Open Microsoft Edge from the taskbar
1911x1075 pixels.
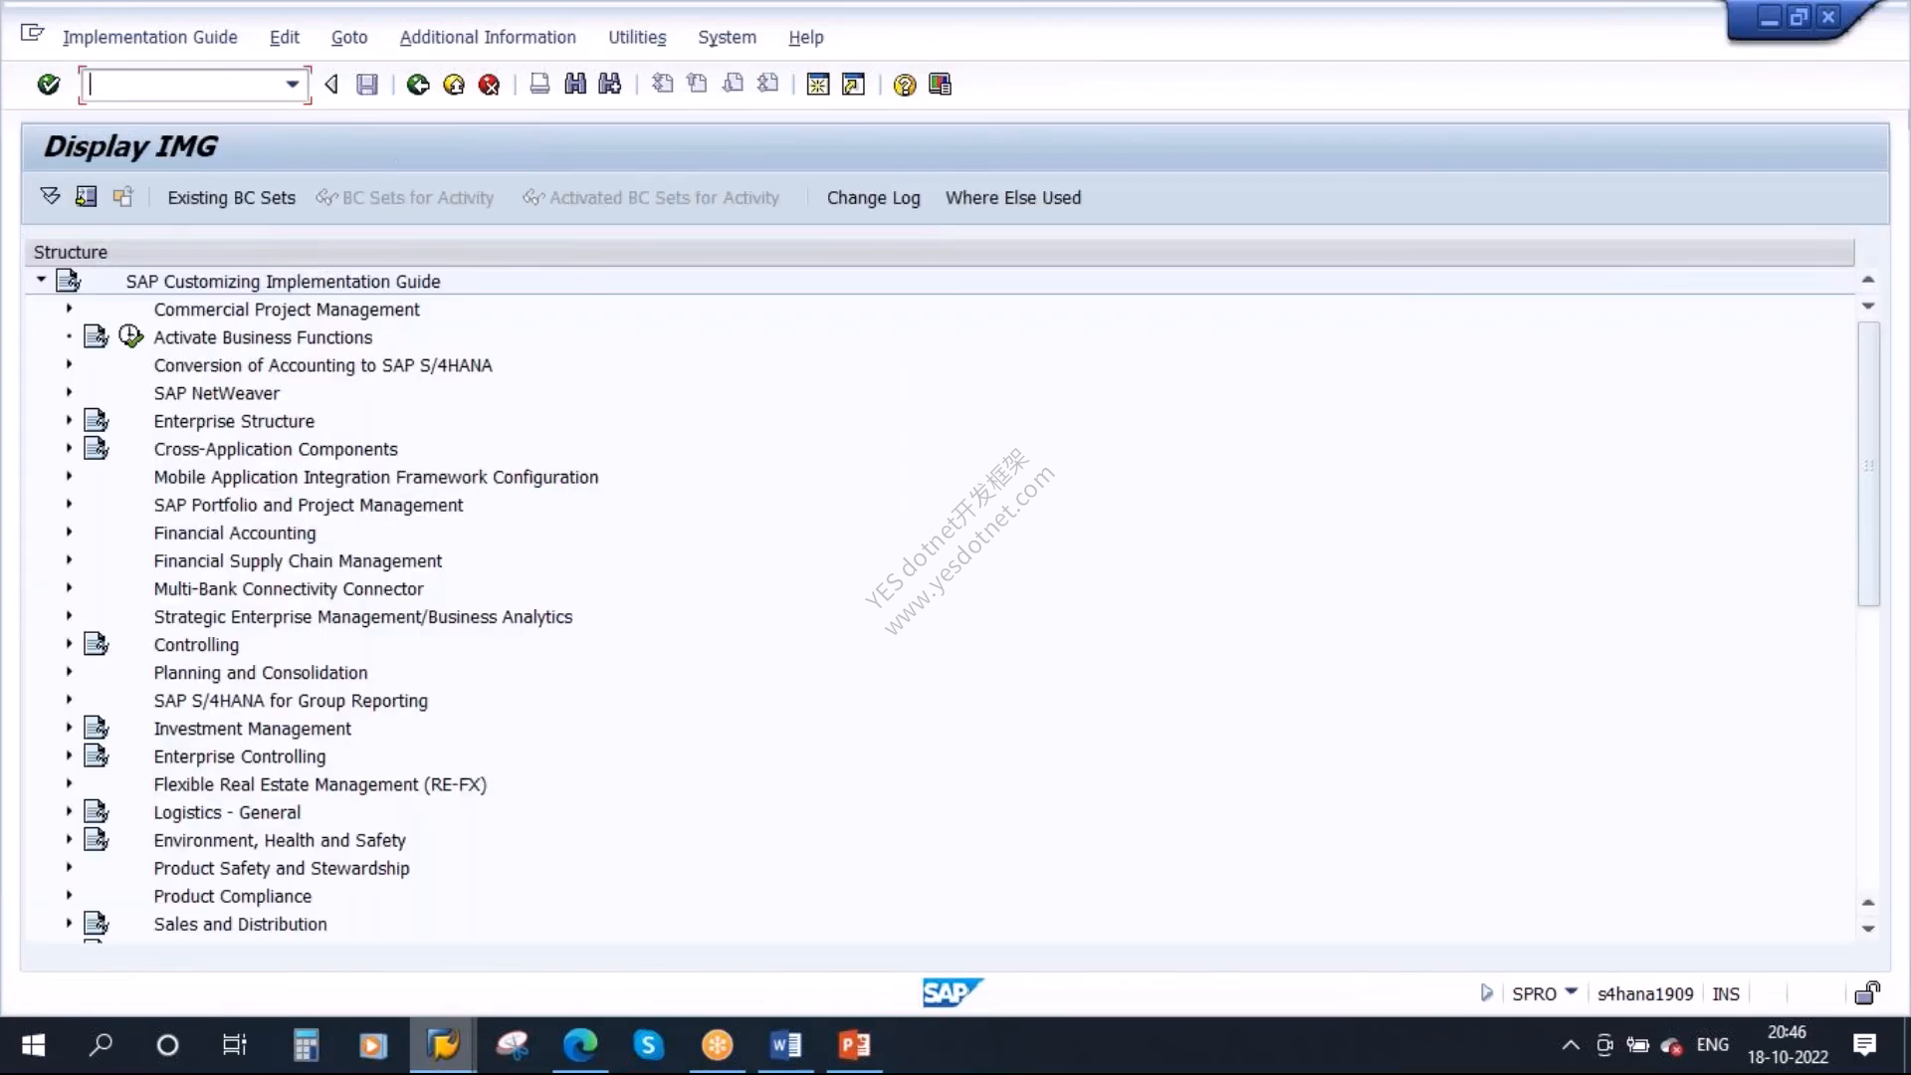580,1045
